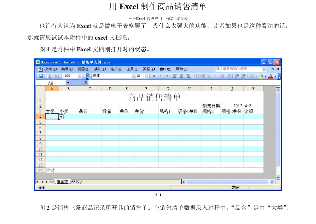This screenshot has width=316, height=224.
Task: Click the vertical scrollbar down arrow
Action: [278, 177]
